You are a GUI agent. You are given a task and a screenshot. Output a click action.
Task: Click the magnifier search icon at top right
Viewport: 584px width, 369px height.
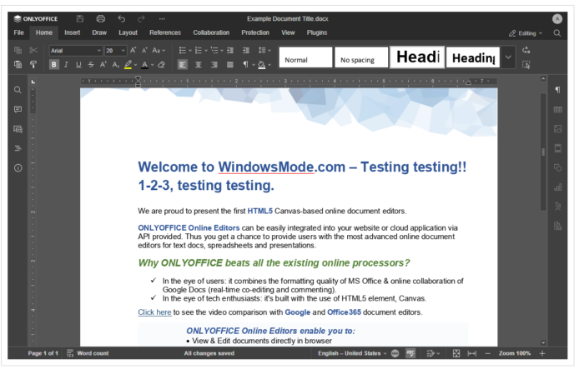pos(556,33)
